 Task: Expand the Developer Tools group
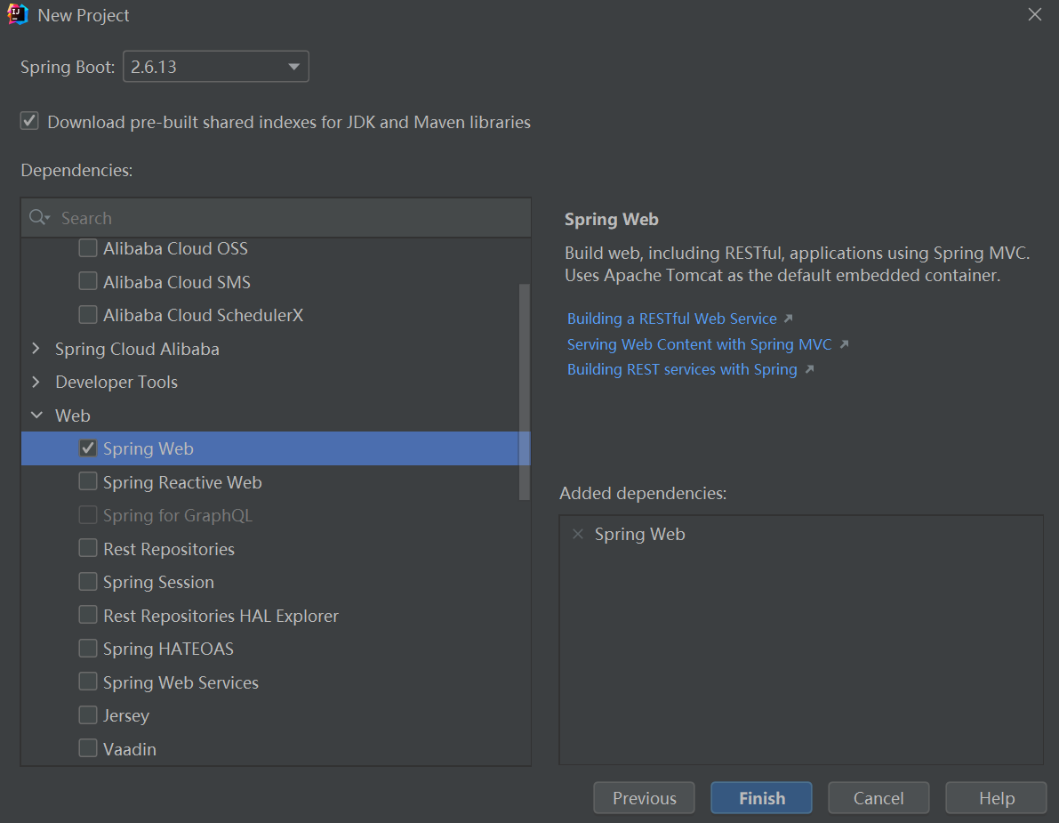tap(36, 382)
